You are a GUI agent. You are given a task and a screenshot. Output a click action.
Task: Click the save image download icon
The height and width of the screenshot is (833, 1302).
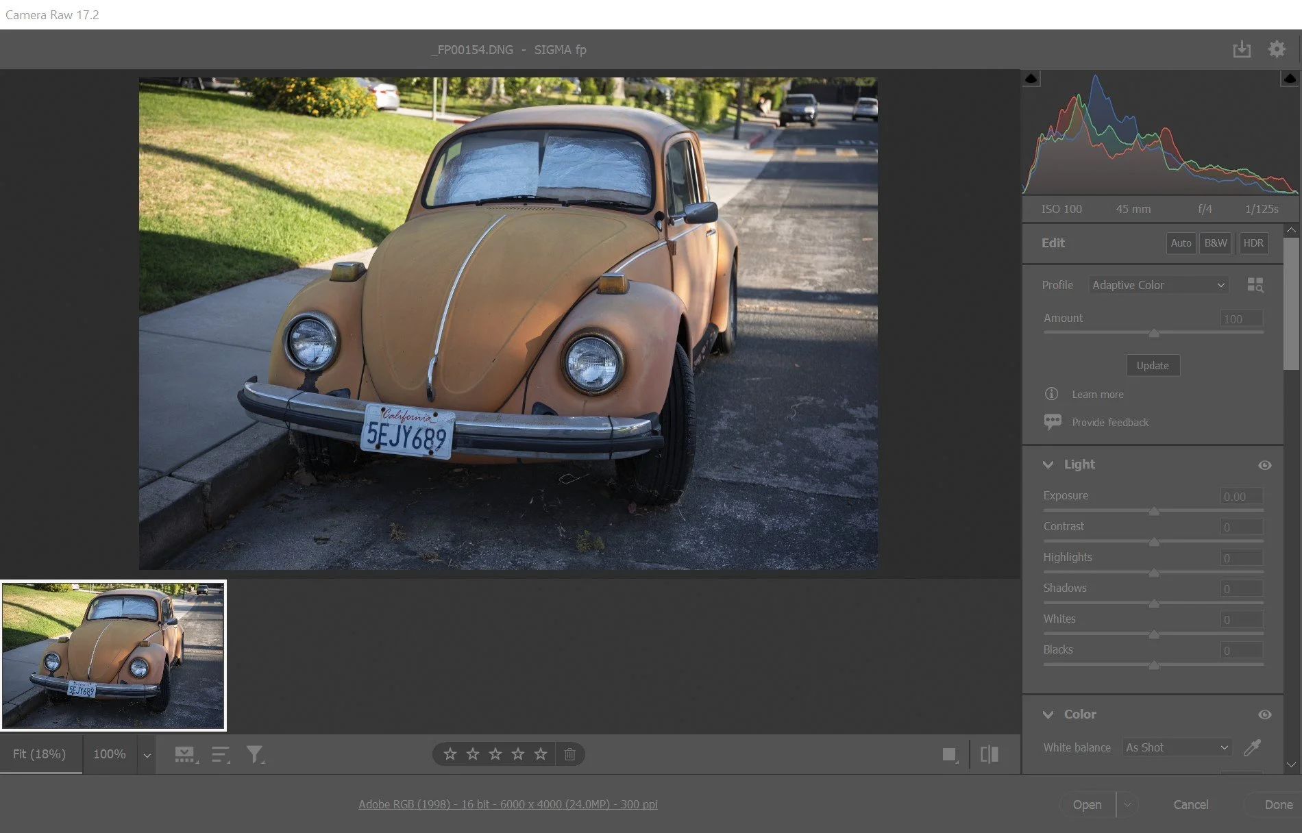coord(1241,49)
